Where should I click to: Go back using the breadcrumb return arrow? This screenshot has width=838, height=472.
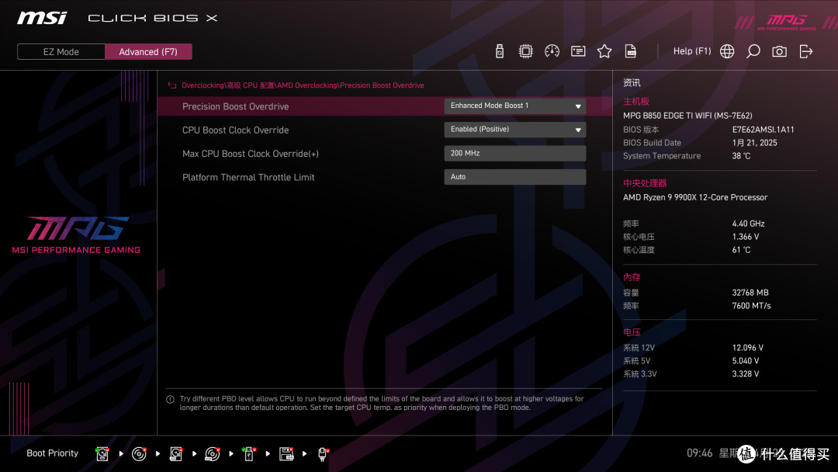pos(172,85)
